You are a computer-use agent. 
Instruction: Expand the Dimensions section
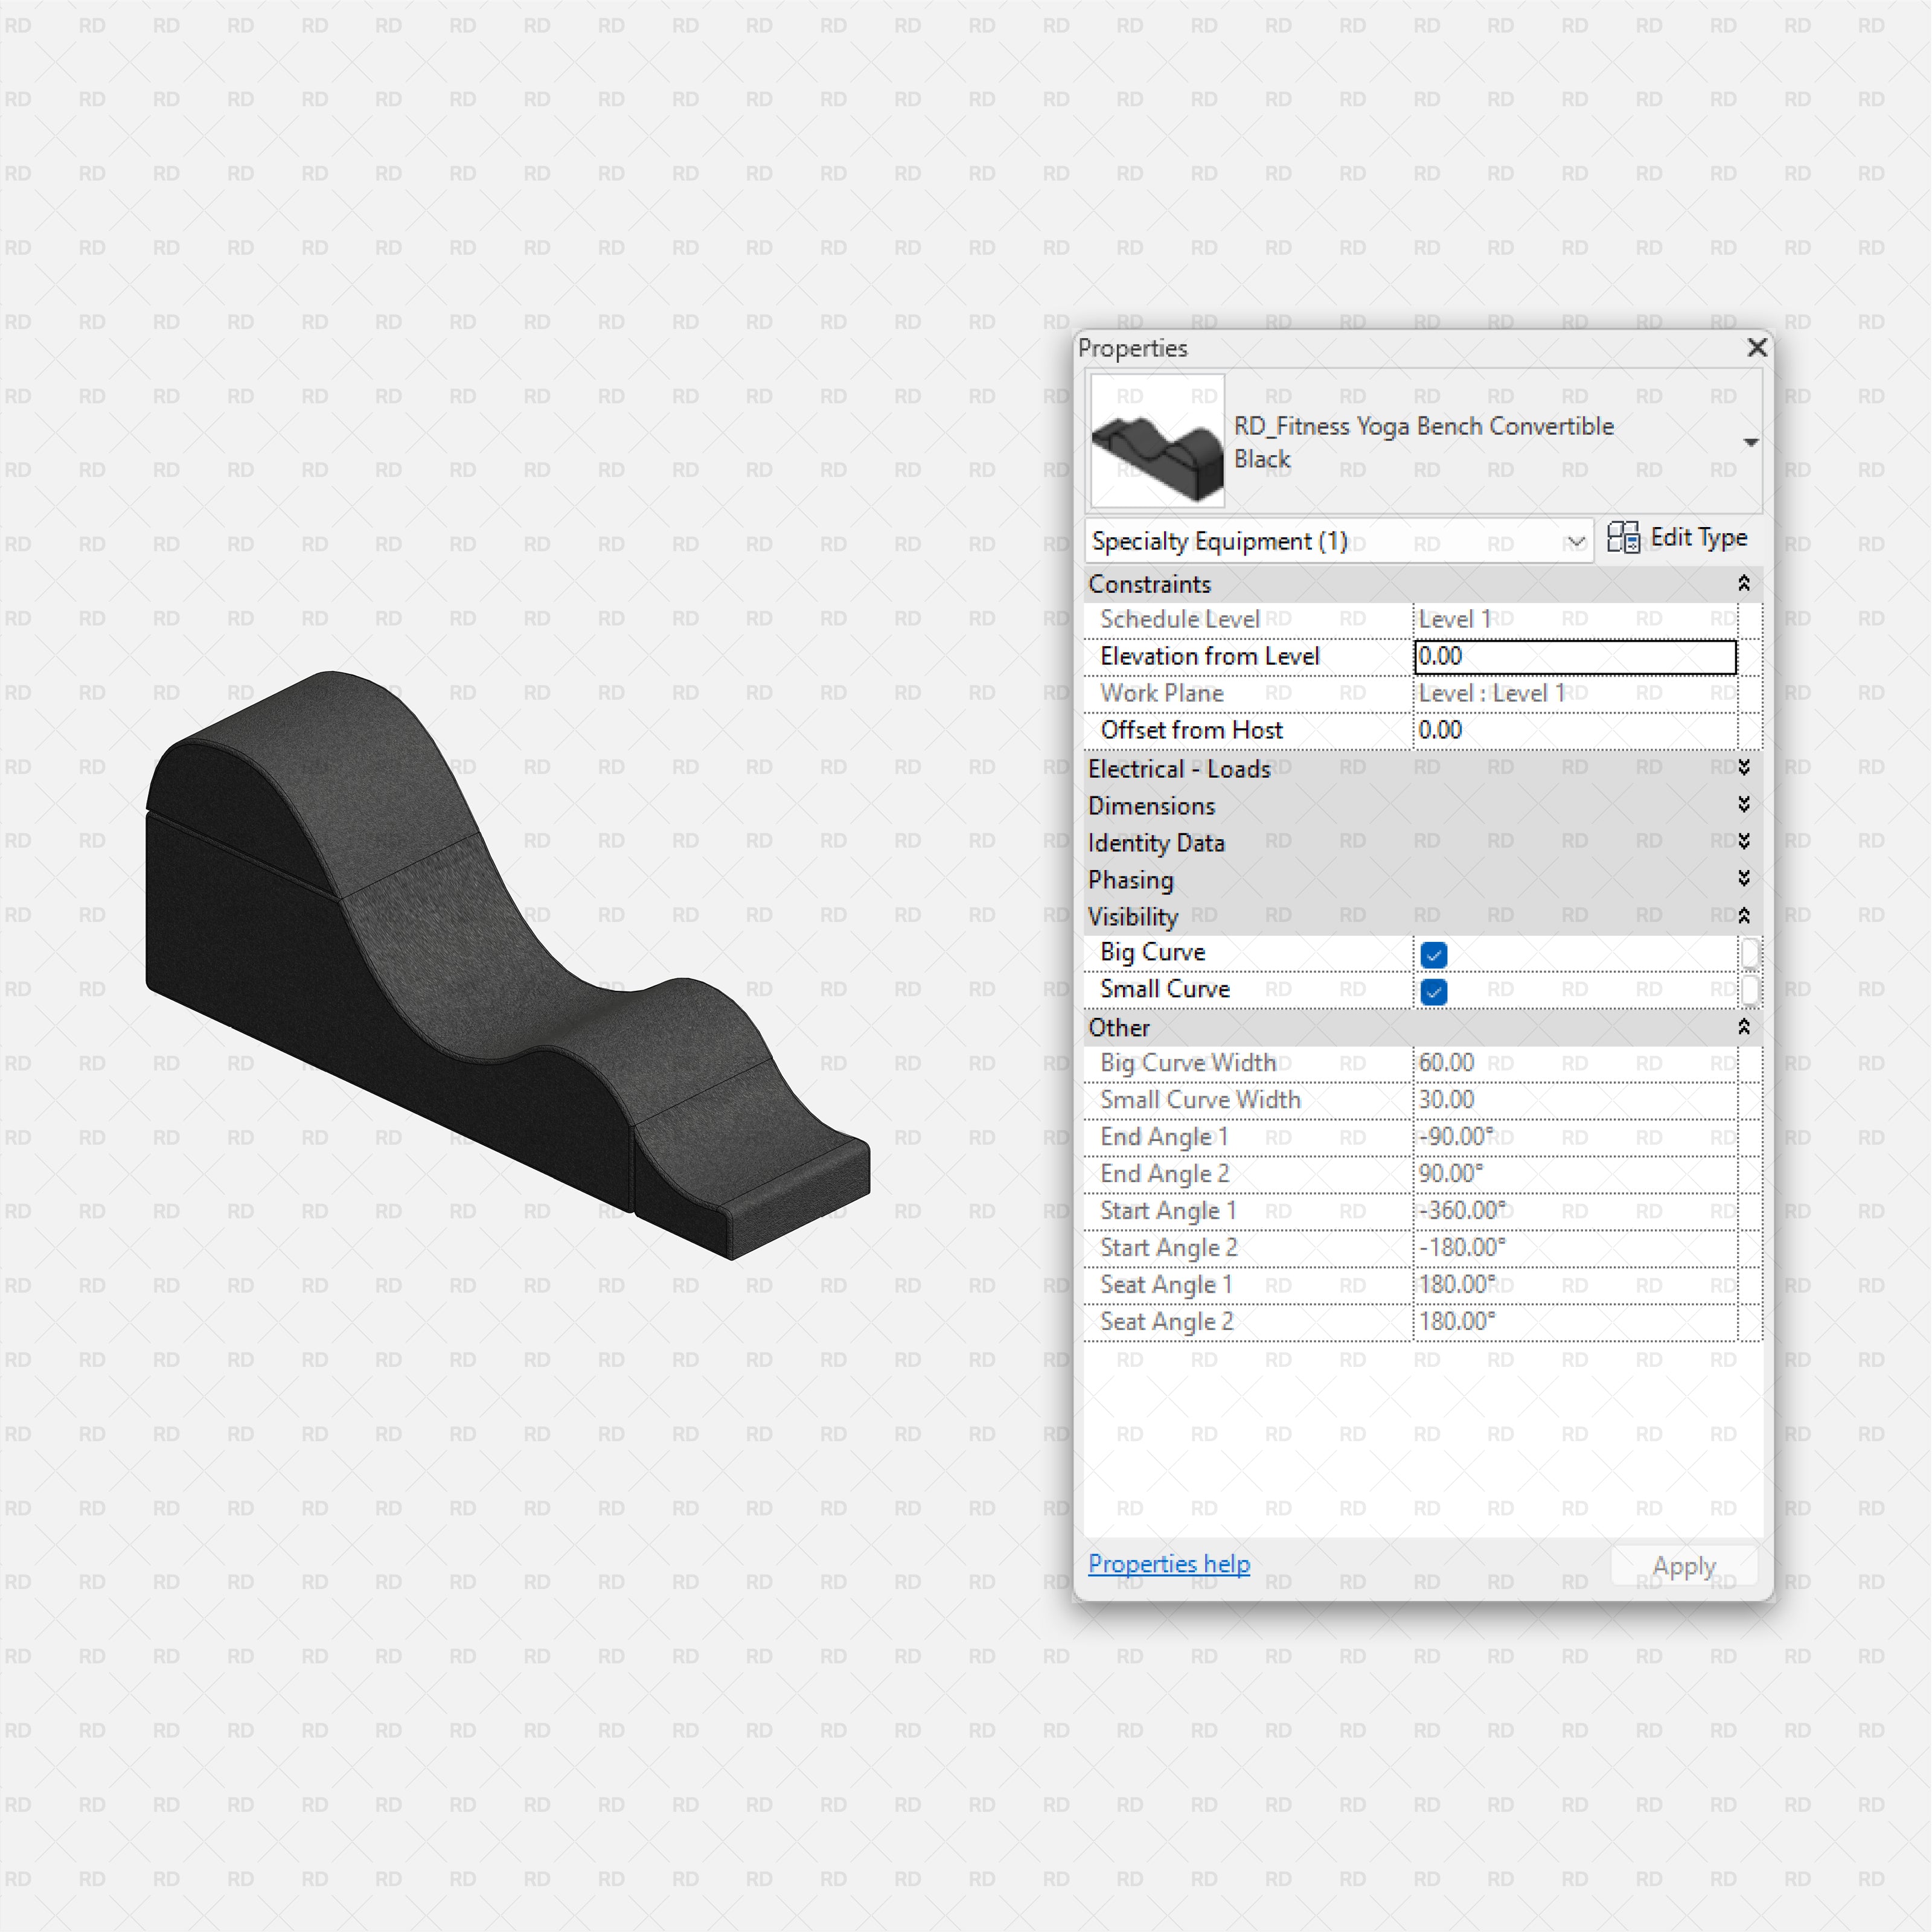click(1743, 804)
